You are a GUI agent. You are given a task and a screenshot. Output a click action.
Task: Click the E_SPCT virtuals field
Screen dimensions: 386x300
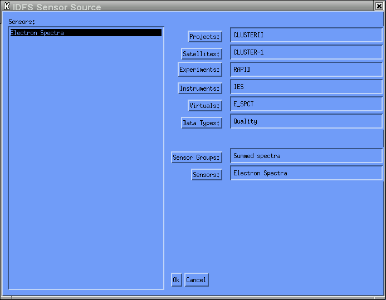coord(306,104)
